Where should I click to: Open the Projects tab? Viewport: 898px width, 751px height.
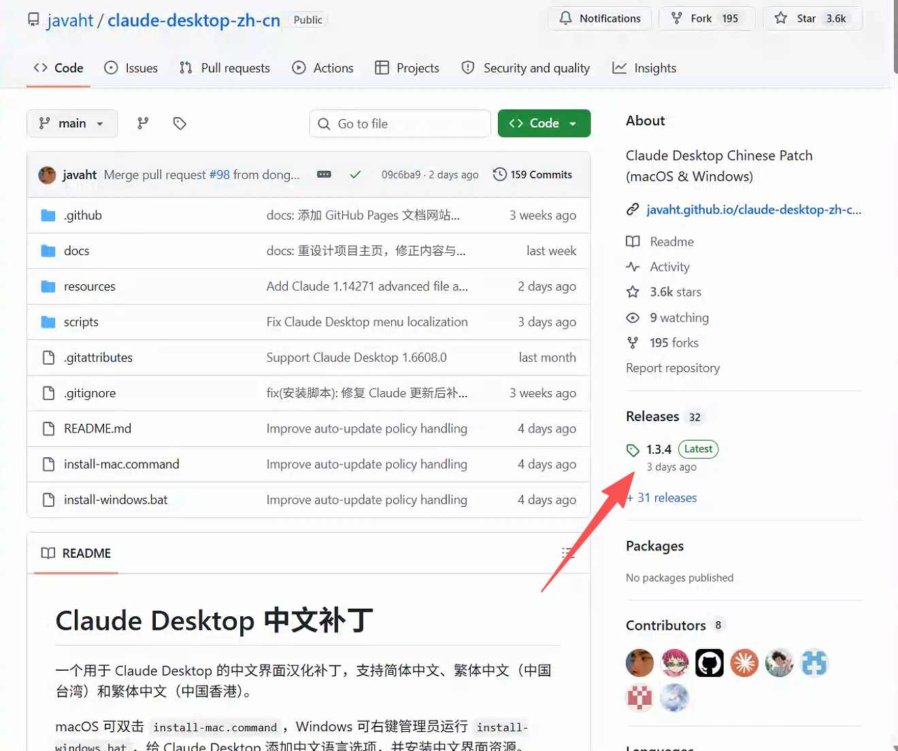coord(407,68)
